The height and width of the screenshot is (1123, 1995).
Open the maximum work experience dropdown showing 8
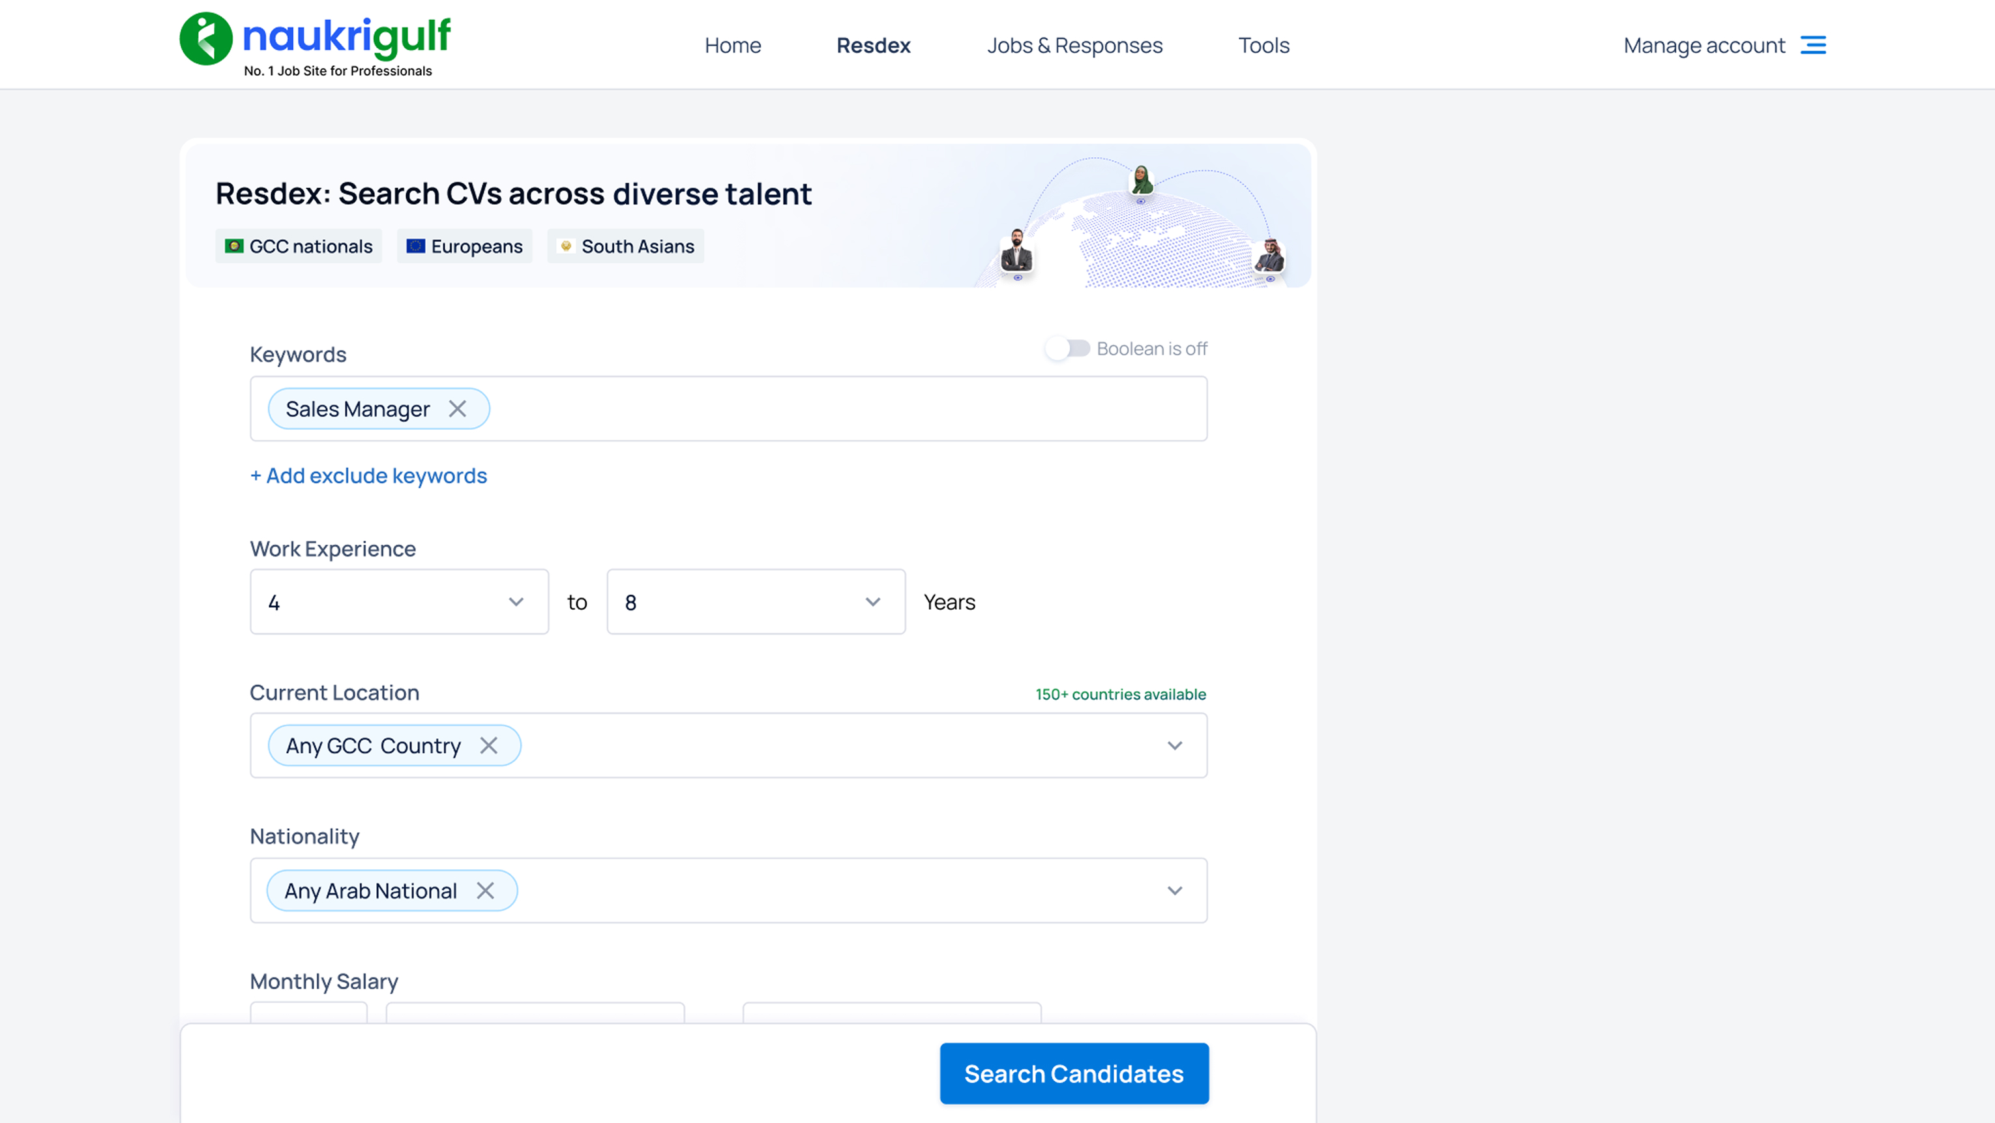click(x=756, y=602)
